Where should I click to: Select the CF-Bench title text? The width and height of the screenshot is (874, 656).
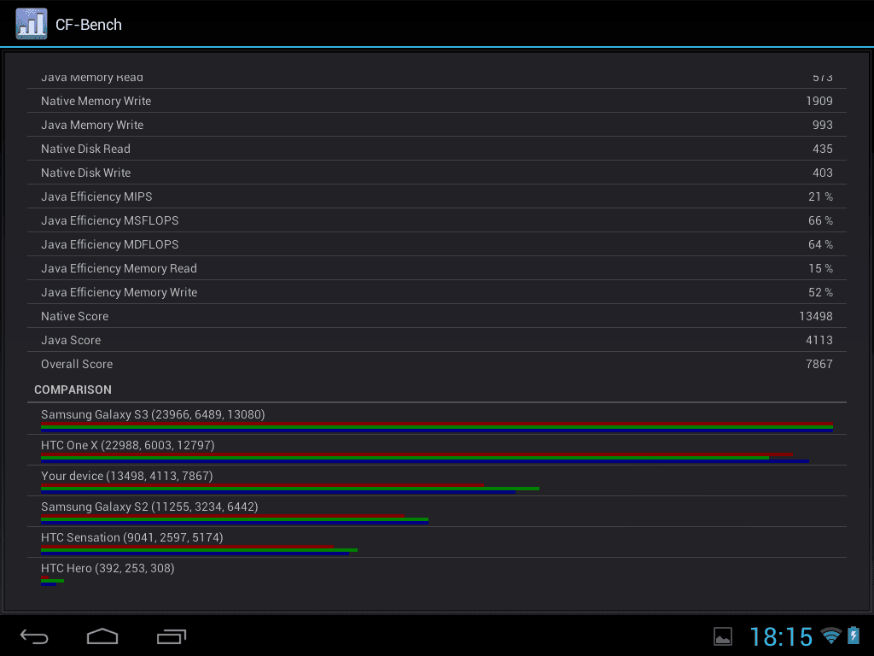pyautogui.click(x=89, y=25)
